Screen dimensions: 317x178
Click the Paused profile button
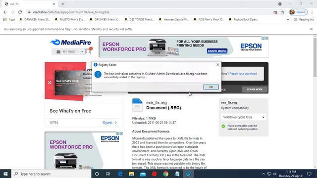298,12
